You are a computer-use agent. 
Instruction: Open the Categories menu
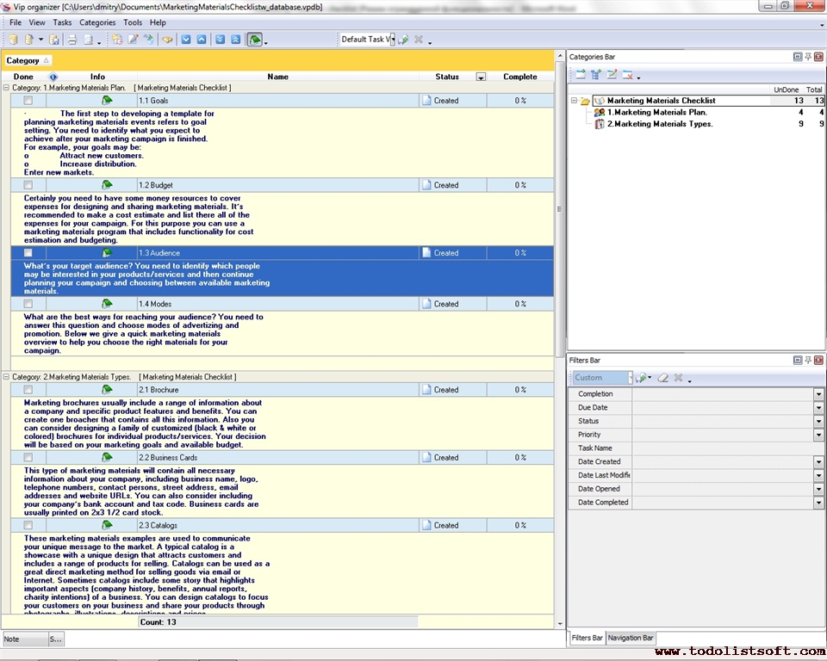click(x=96, y=22)
